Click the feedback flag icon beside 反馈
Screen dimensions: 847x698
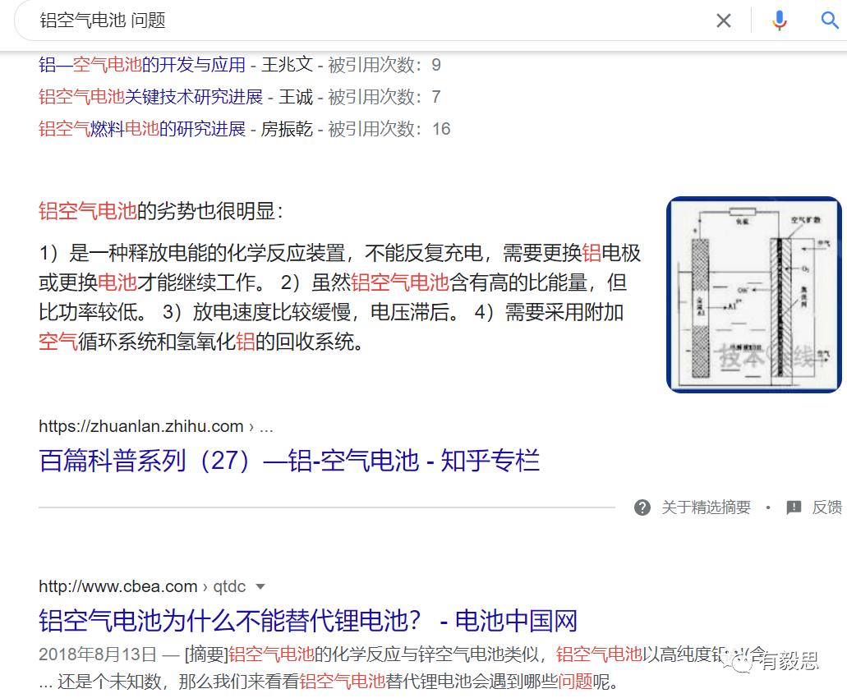coord(794,507)
